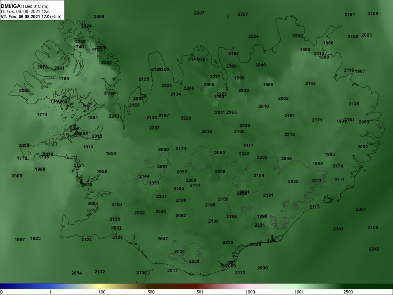The width and height of the screenshot is (393, 295).
Task: Select the 1774 map label
Action: point(42,114)
